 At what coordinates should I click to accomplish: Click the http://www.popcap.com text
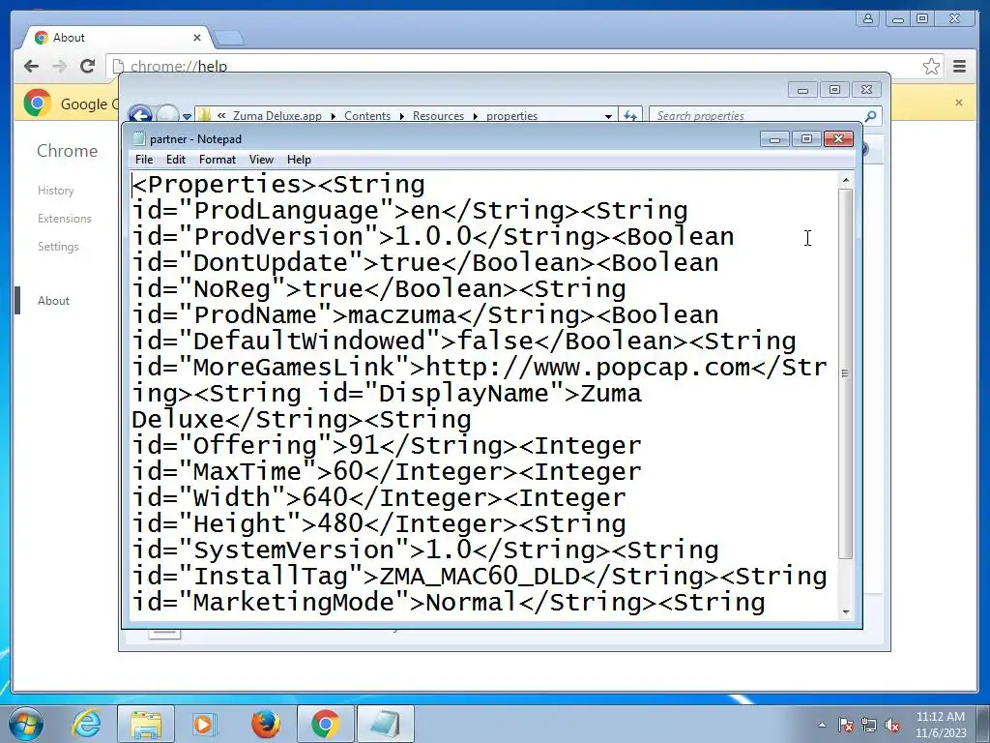pyautogui.click(x=587, y=367)
